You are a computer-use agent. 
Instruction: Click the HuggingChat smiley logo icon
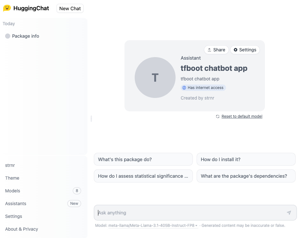[7, 8]
